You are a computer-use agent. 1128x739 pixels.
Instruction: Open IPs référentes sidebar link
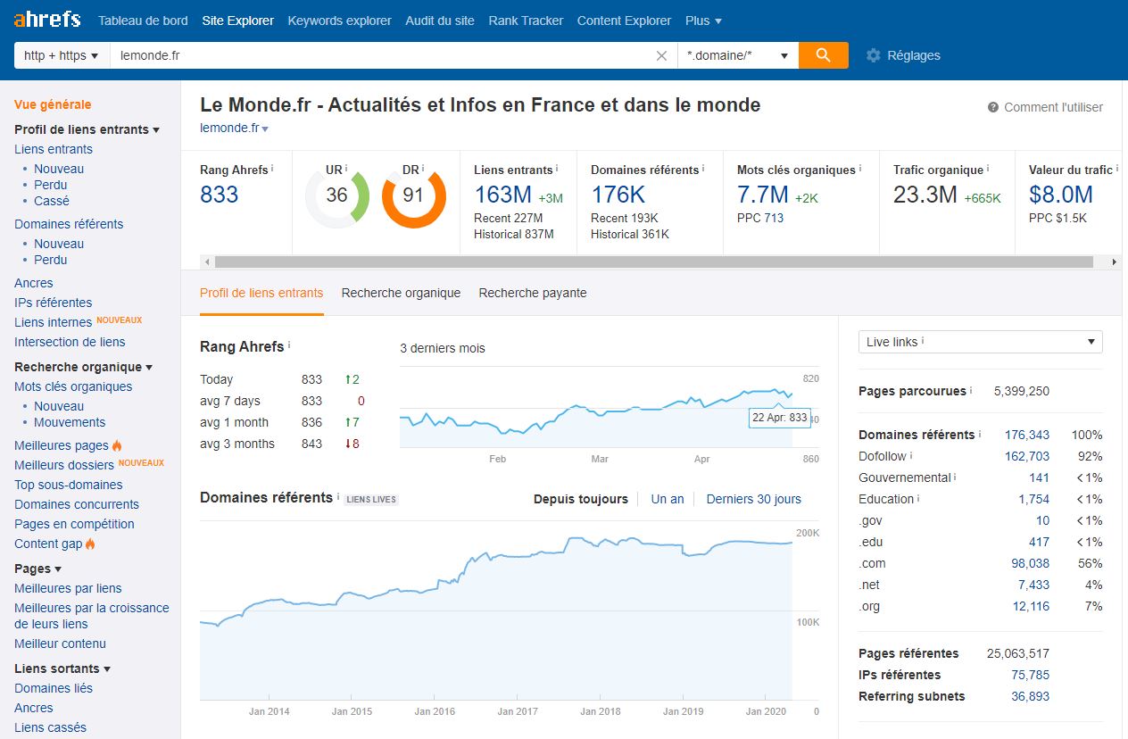tap(54, 303)
